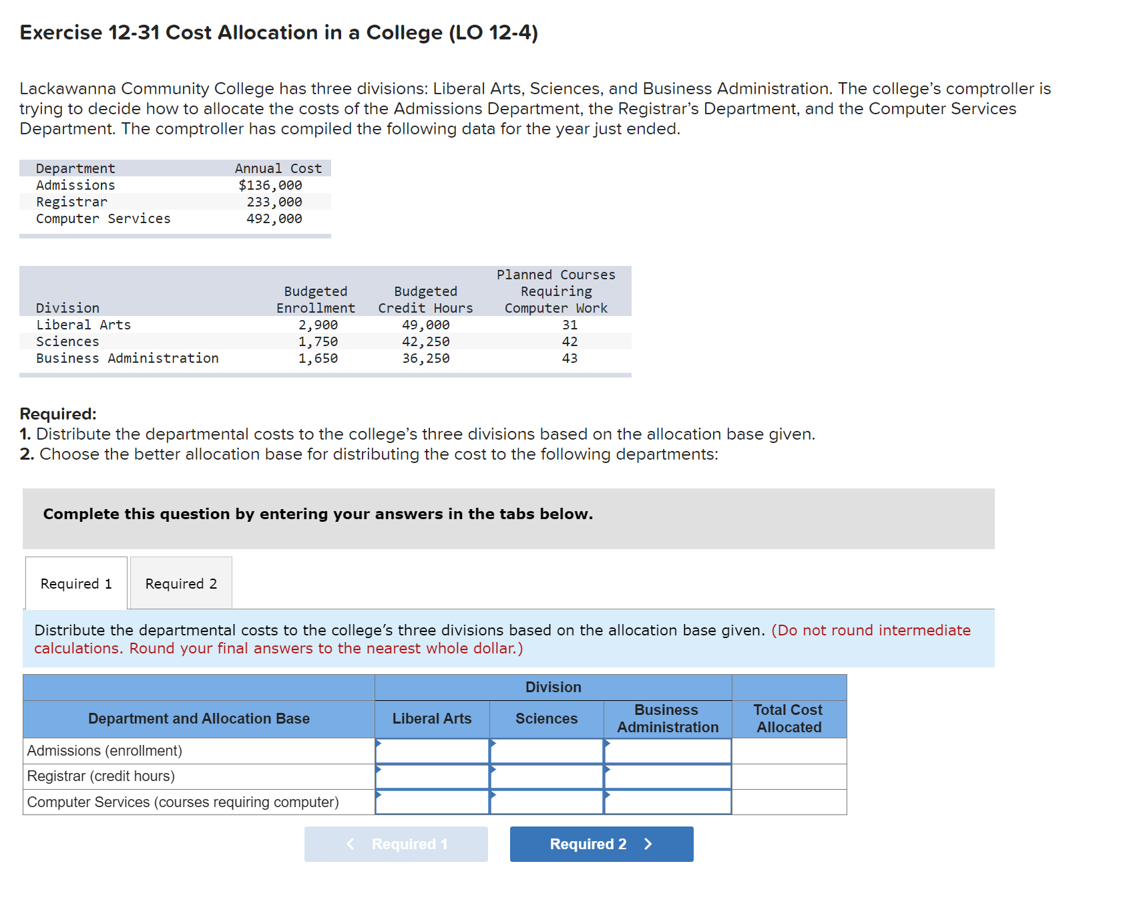Image resolution: width=1123 pixels, height=910 pixels.
Task: Switch to the Required 1 tab
Action: click(76, 583)
